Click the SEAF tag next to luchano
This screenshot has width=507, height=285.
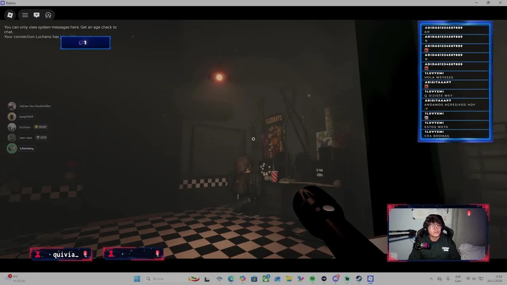tap(40, 127)
